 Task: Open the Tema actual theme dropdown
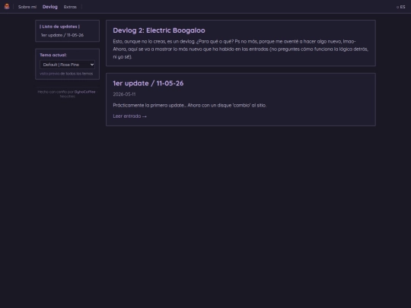pyautogui.click(x=68, y=65)
